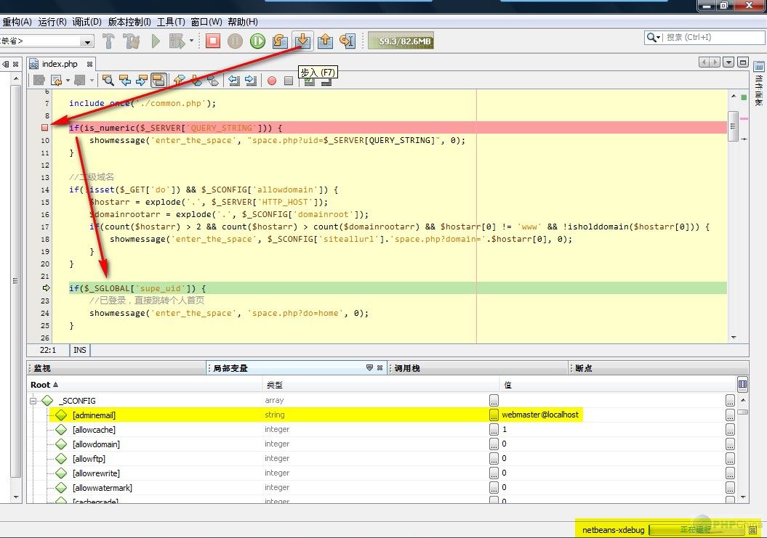767x538 pixels.
Task: Click the Step Over debug icon
Action: click(280, 41)
